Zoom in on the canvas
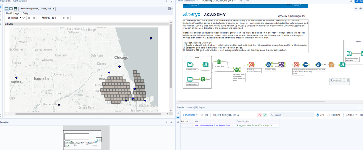This screenshot has width=363, height=150. 361,9
